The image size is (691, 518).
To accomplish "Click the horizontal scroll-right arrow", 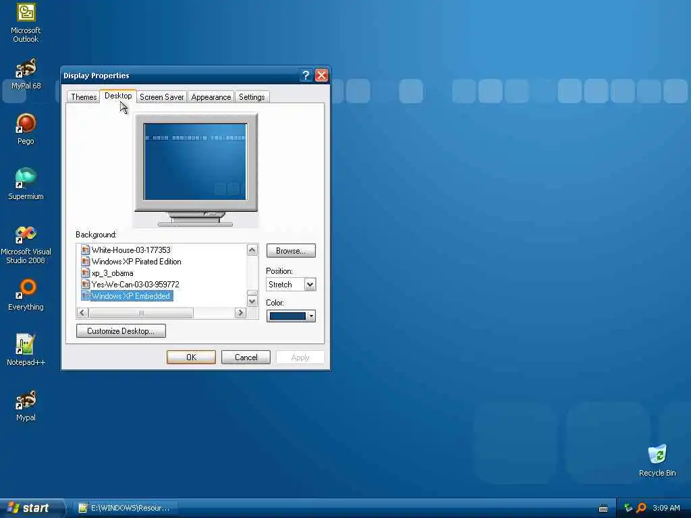I will (240, 313).
